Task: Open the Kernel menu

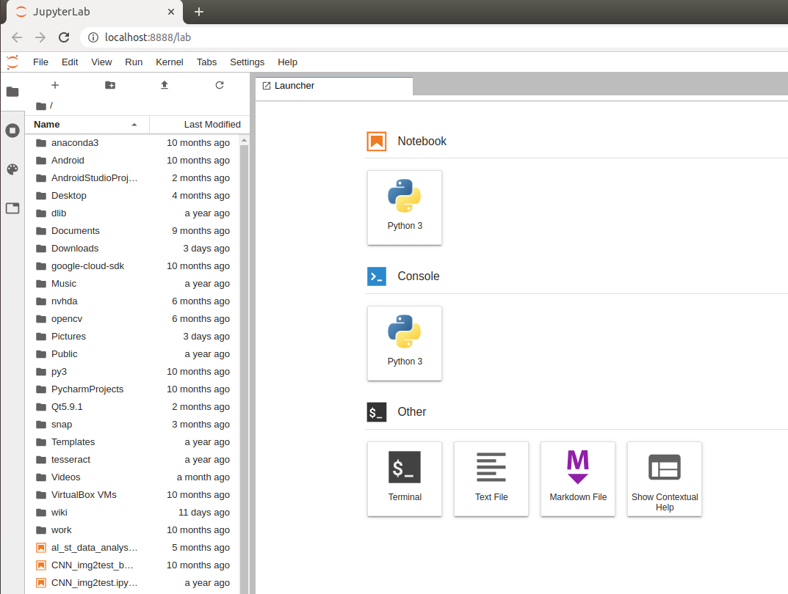Action: (x=170, y=62)
